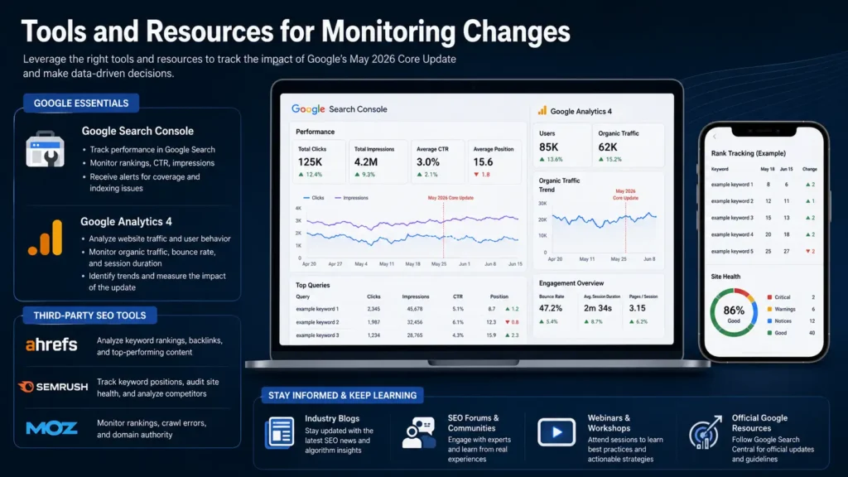
Task: Click the Webinars & Workshops play icon
Action: pos(556,432)
